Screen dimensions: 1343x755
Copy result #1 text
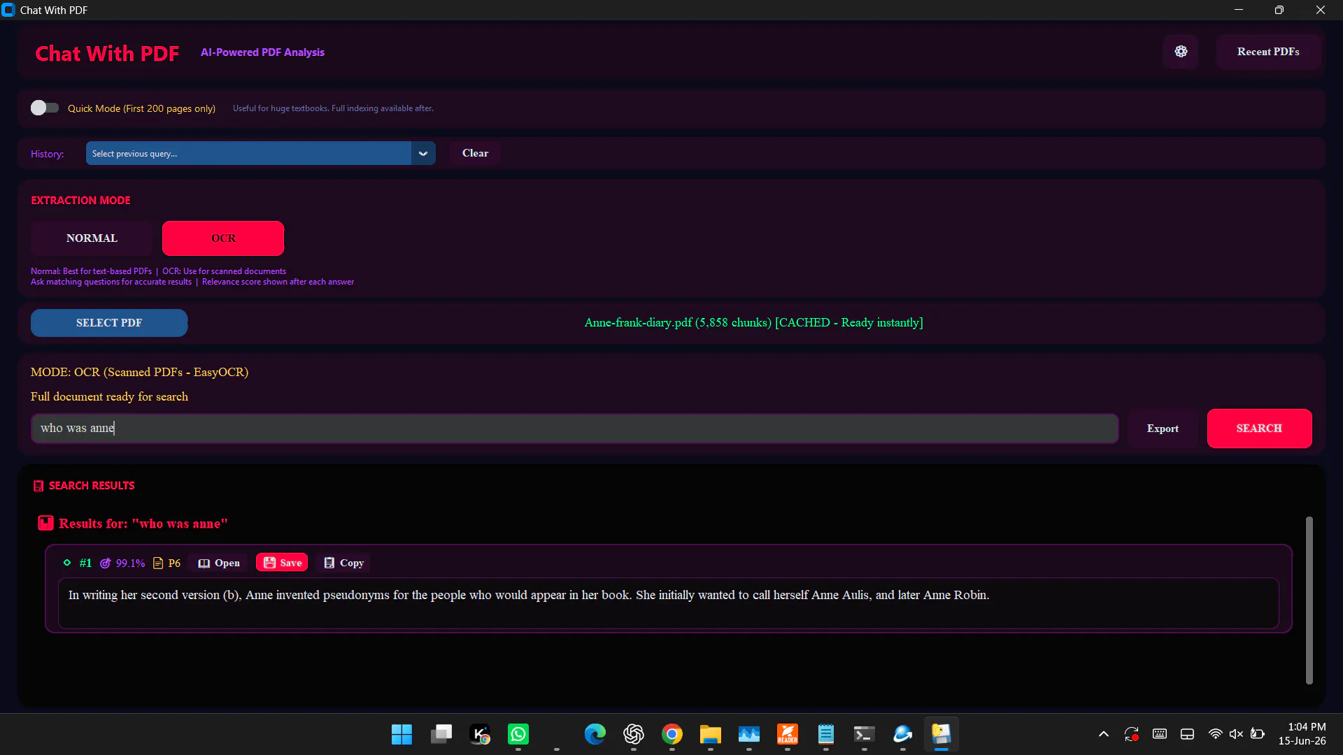pos(343,563)
